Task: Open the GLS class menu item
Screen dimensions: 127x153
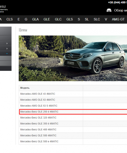Action: tap(70, 19)
